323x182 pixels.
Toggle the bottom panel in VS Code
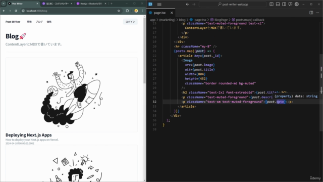(x=278, y=4)
